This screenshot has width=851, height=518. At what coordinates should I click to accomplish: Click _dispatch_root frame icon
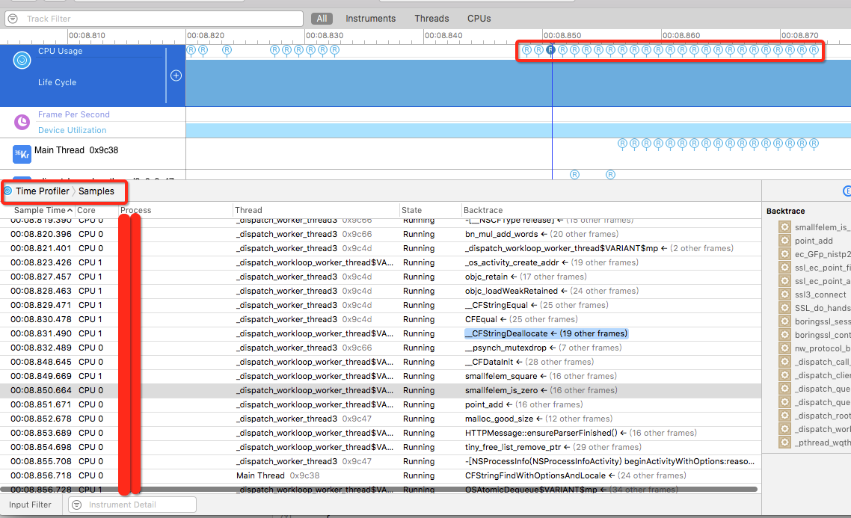[x=784, y=416]
